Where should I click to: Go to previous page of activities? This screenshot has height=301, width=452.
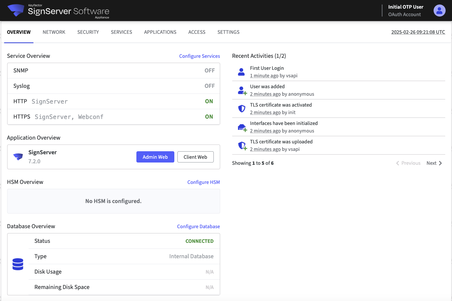click(x=408, y=163)
